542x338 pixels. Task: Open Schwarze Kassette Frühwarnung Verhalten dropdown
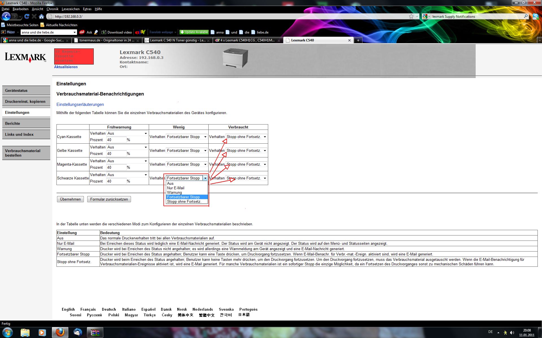coord(127,175)
